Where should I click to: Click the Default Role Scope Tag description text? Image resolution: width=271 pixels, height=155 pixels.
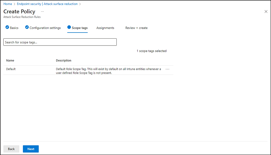108,71
